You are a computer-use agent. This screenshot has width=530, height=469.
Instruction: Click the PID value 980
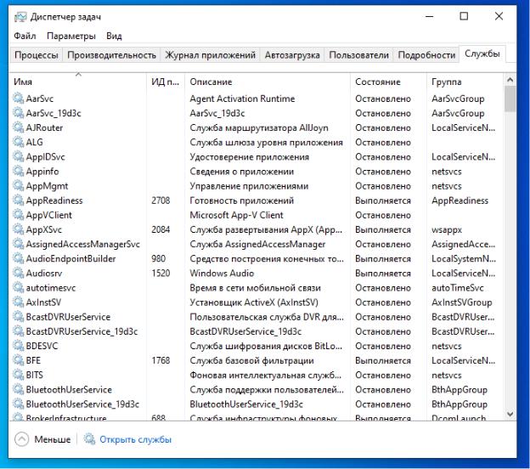tap(158, 258)
